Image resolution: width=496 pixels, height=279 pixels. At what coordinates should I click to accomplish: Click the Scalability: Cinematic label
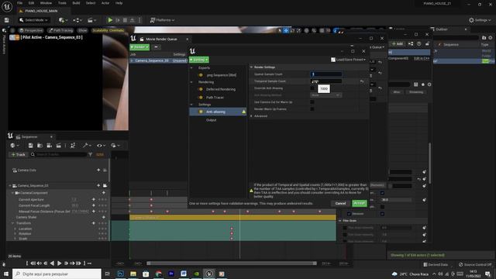(x=108, y=30)
